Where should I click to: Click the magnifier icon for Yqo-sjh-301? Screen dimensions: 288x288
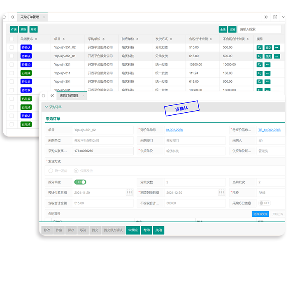[259, 81]
